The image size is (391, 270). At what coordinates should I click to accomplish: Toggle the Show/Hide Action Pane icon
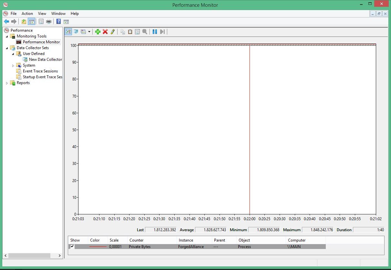click(x=66, y=22)
